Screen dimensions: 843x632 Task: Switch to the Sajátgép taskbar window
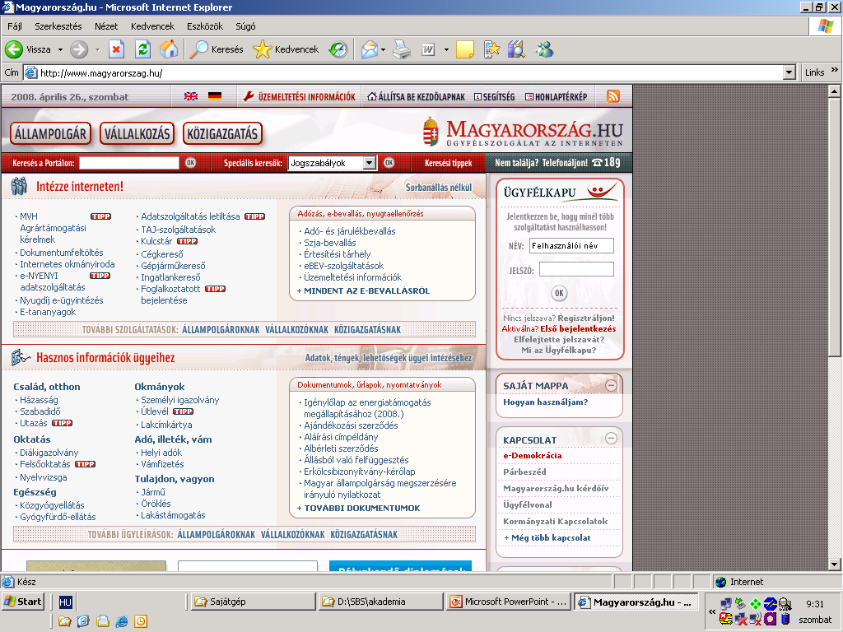pyautogui.click(x=254, y=602)
